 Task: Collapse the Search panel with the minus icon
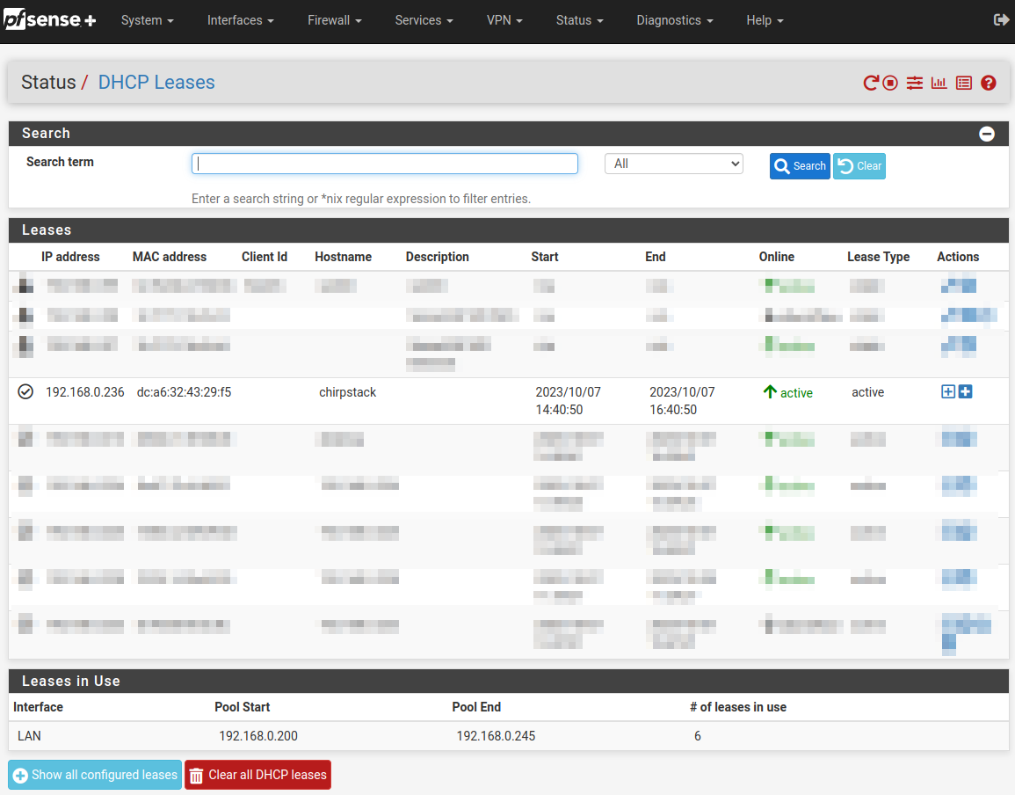tap(987, 134)
